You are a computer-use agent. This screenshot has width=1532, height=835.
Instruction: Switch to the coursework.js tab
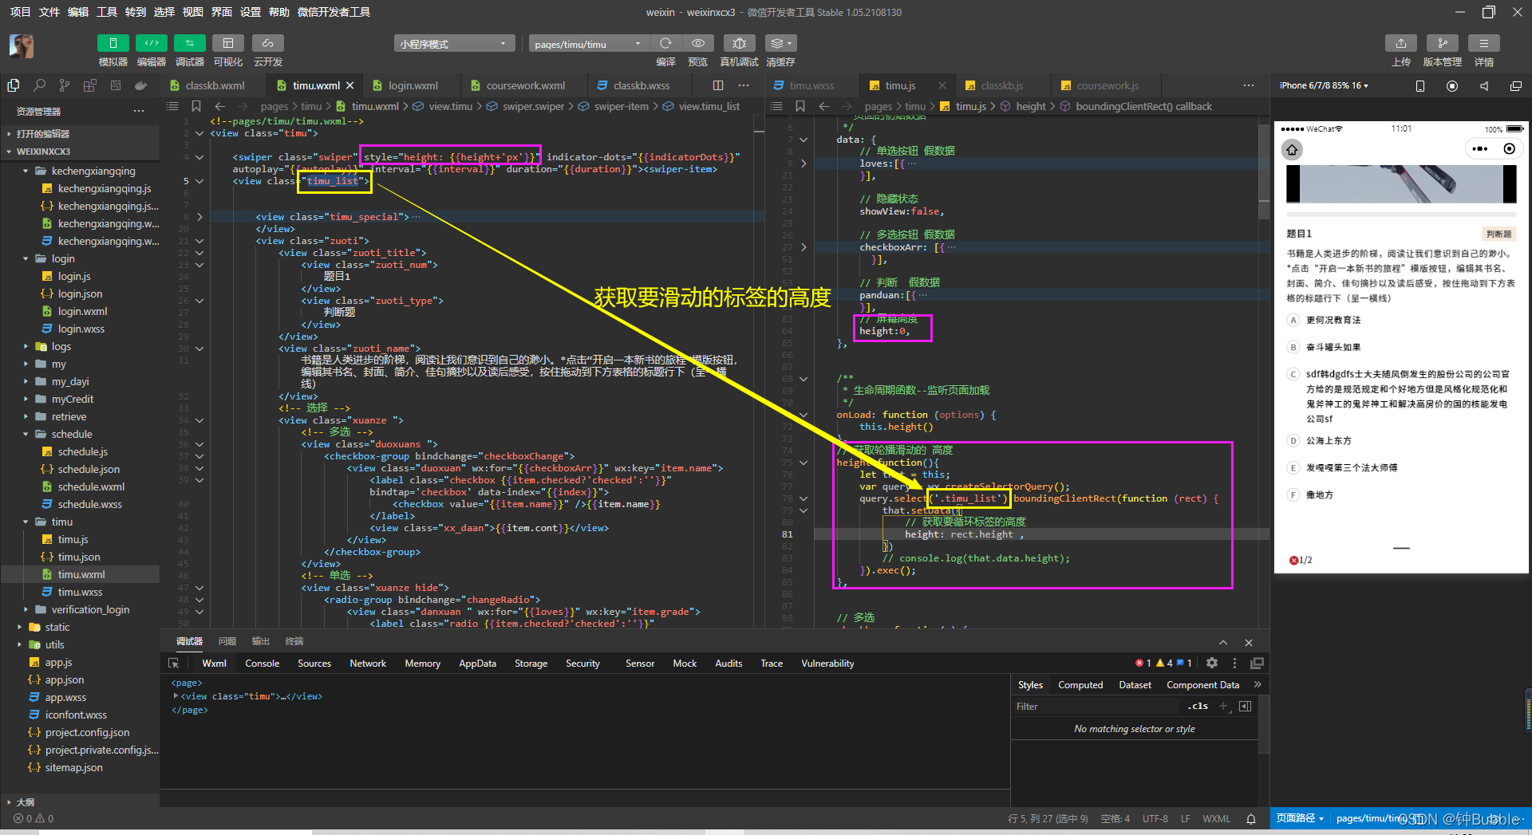tap(1108, 85)
